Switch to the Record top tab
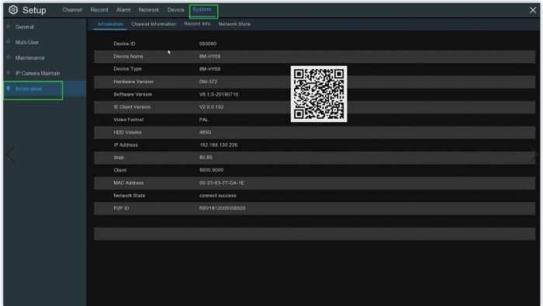The width and height of the screenshot is (543, 306). click(x=99, y=9)
